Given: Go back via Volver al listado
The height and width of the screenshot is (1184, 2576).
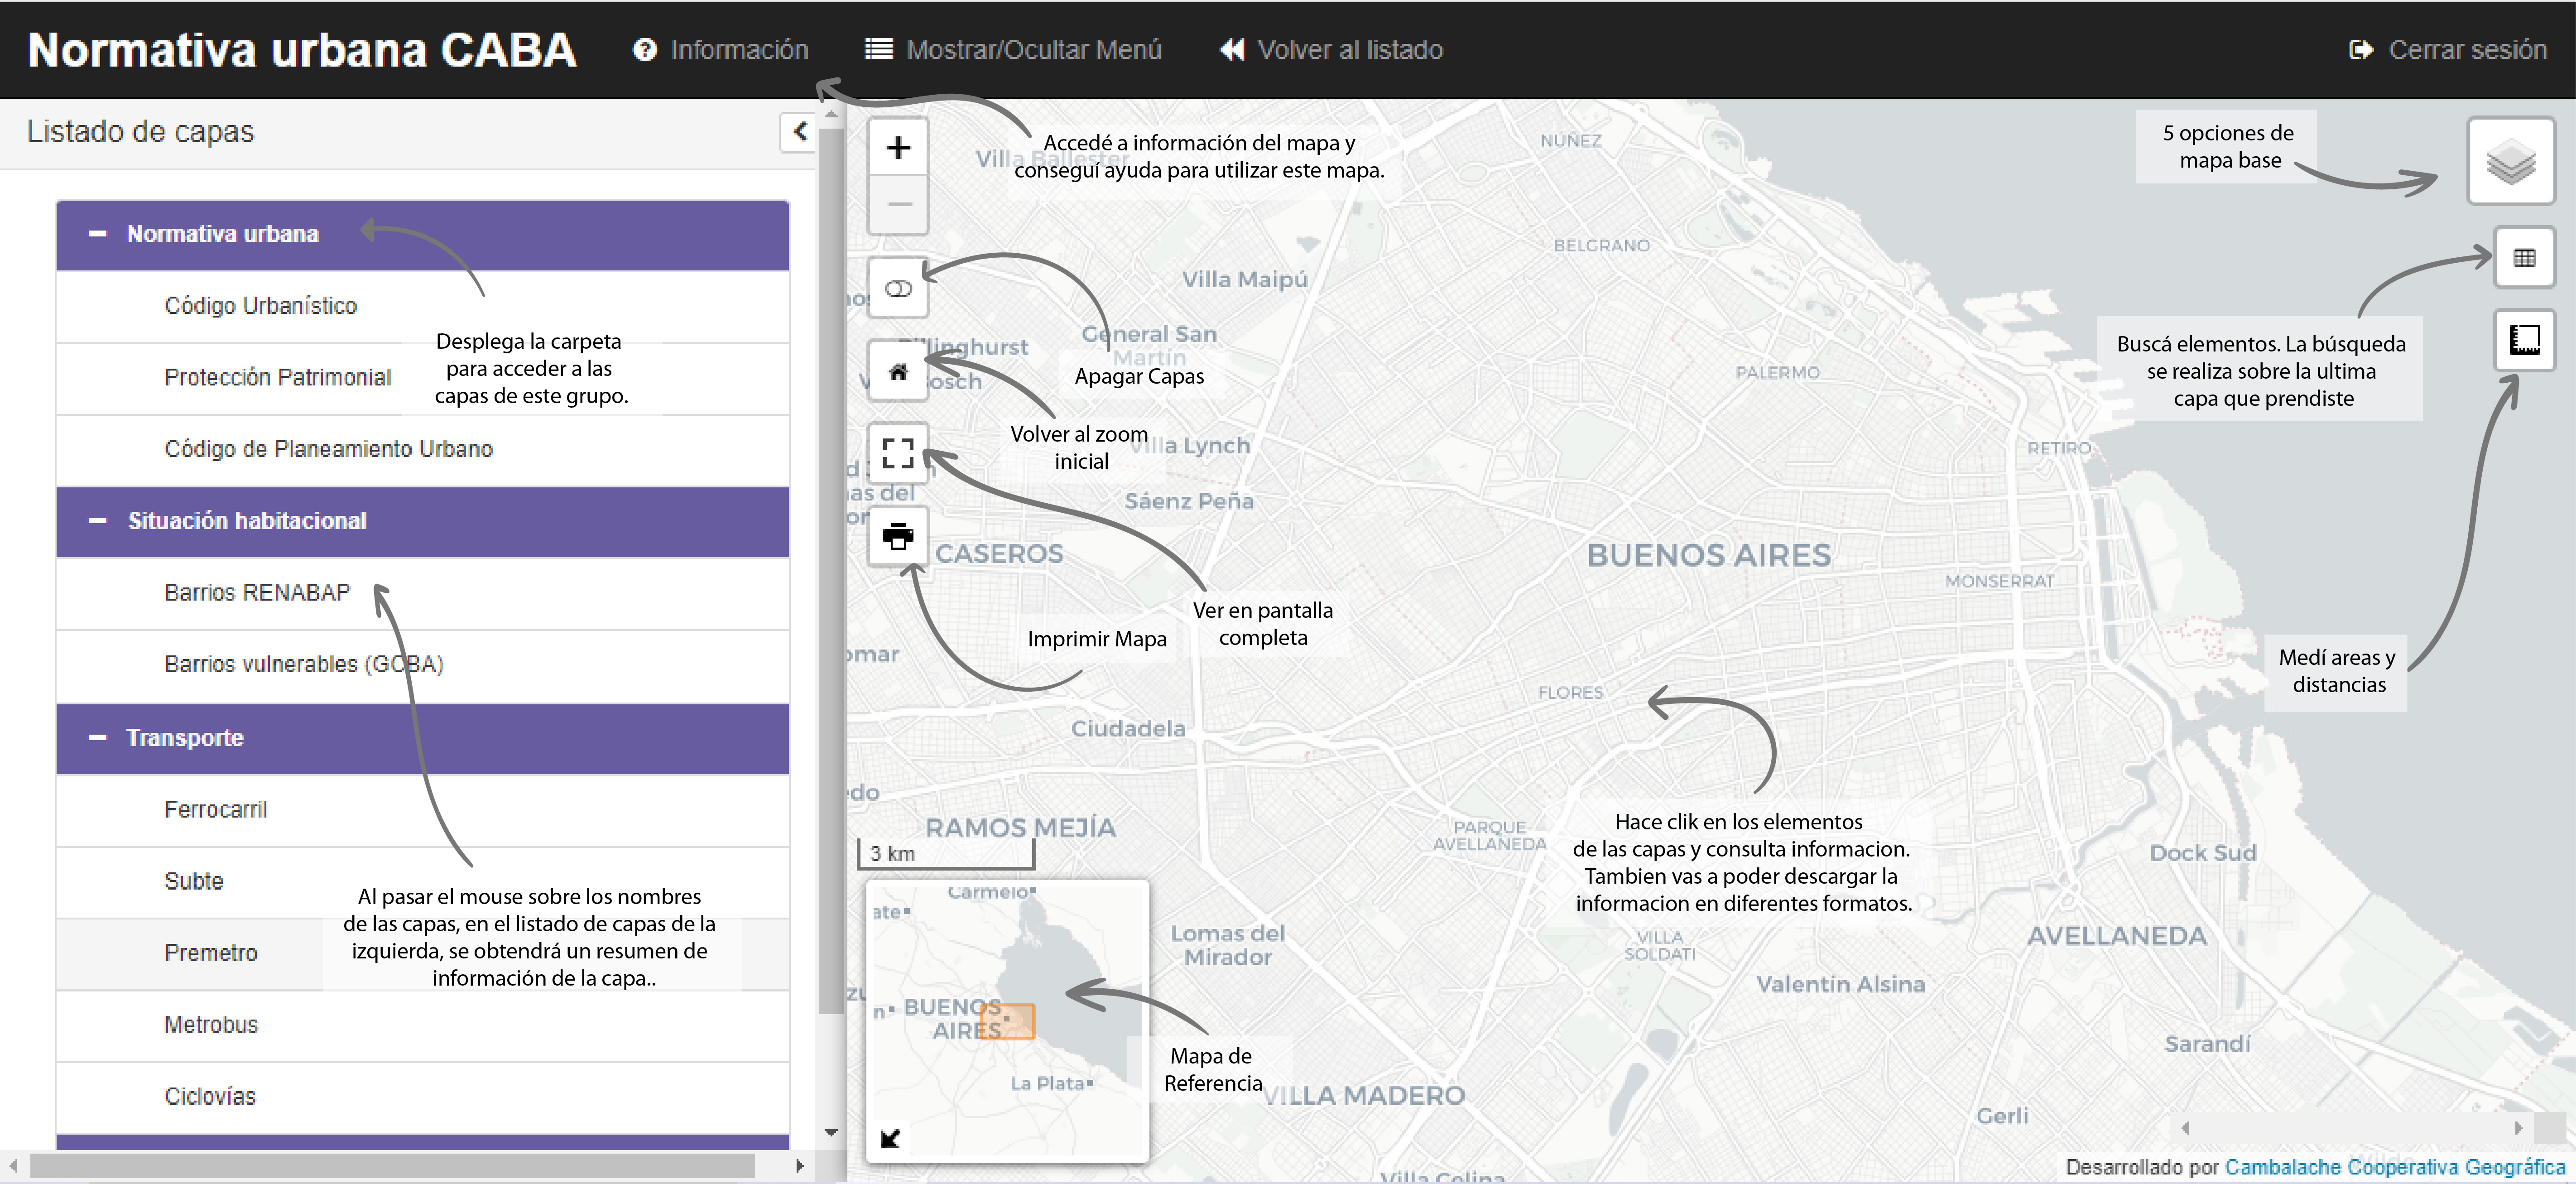Looking at the screenshot, I should (x=1331, y=50).
